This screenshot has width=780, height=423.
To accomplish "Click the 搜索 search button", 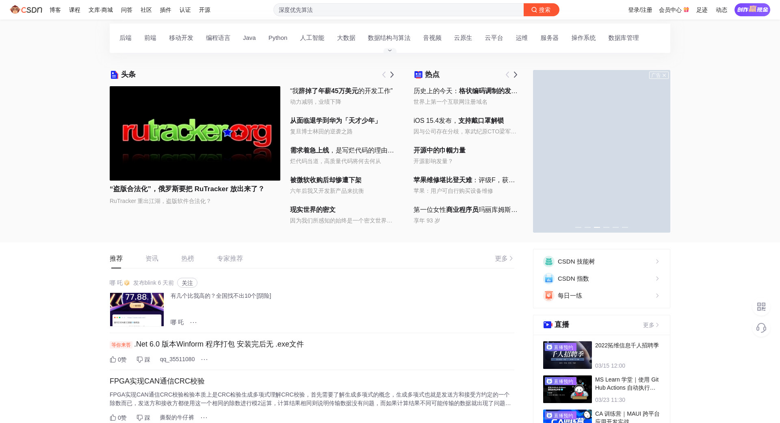I will pos(541,10).
